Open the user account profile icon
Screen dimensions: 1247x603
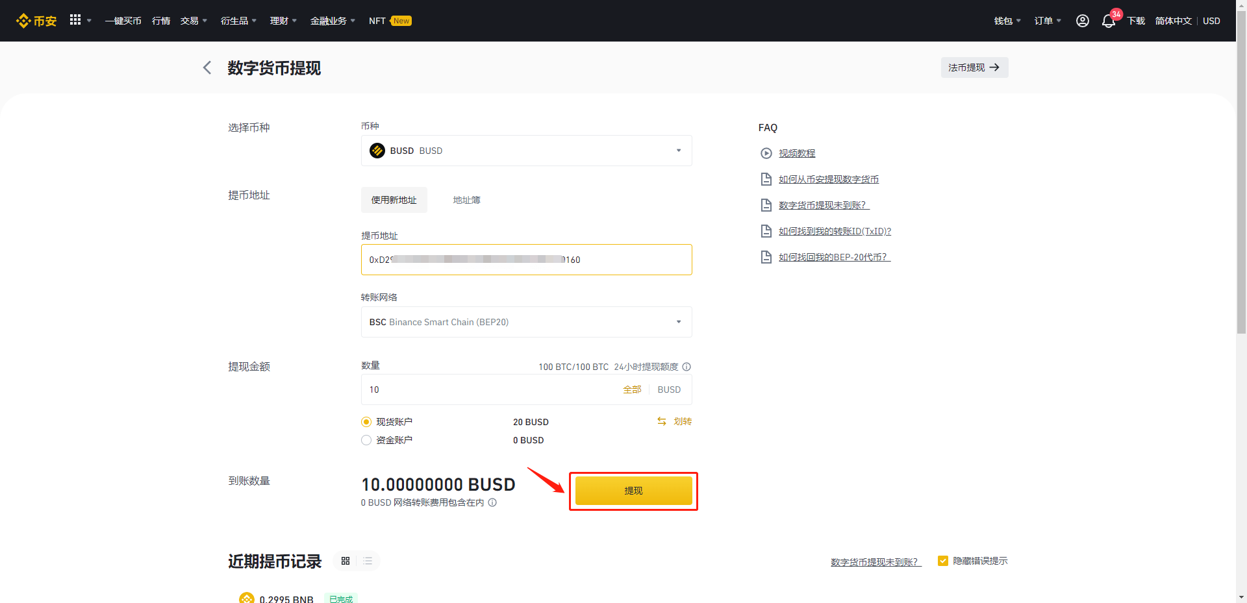(x=1082, y=21)
